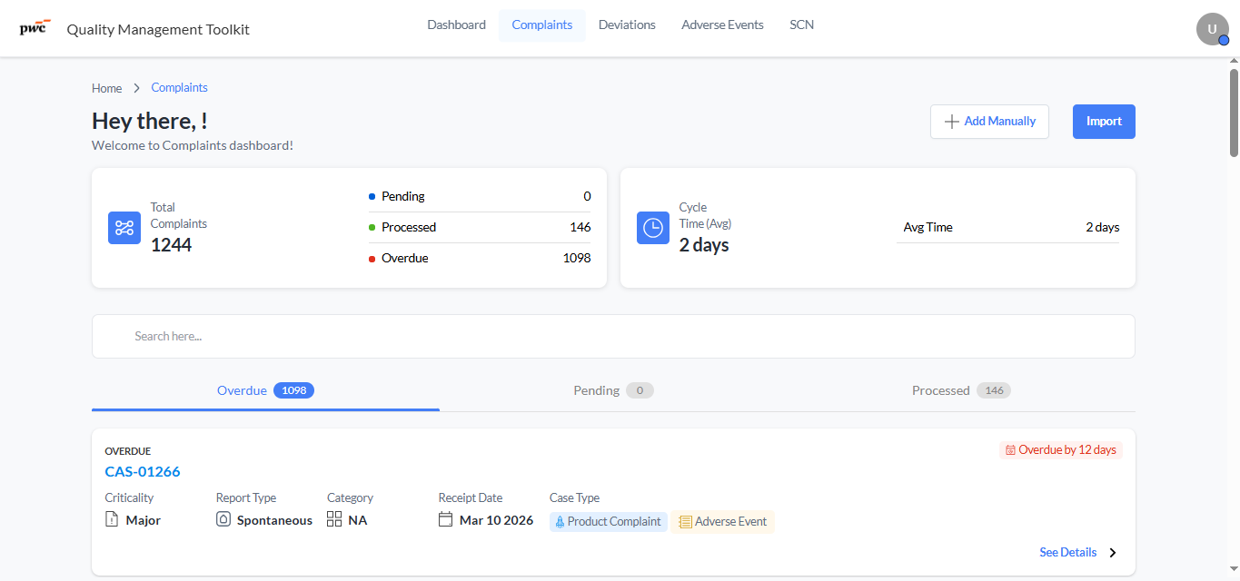
Task: Open the Dashboard menu item
Action: coord(457,25)
